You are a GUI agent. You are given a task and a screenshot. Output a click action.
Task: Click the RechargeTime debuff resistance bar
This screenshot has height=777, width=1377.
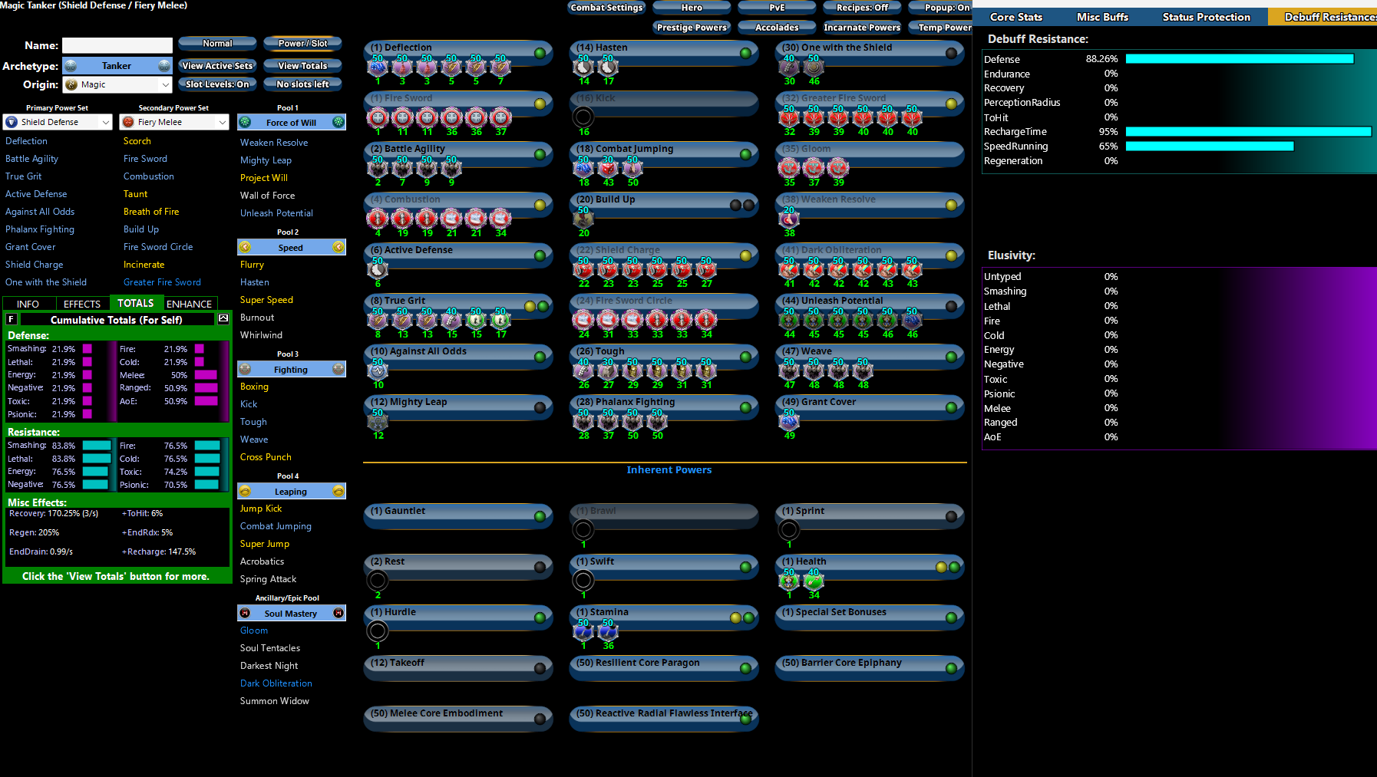point(1247,132)
